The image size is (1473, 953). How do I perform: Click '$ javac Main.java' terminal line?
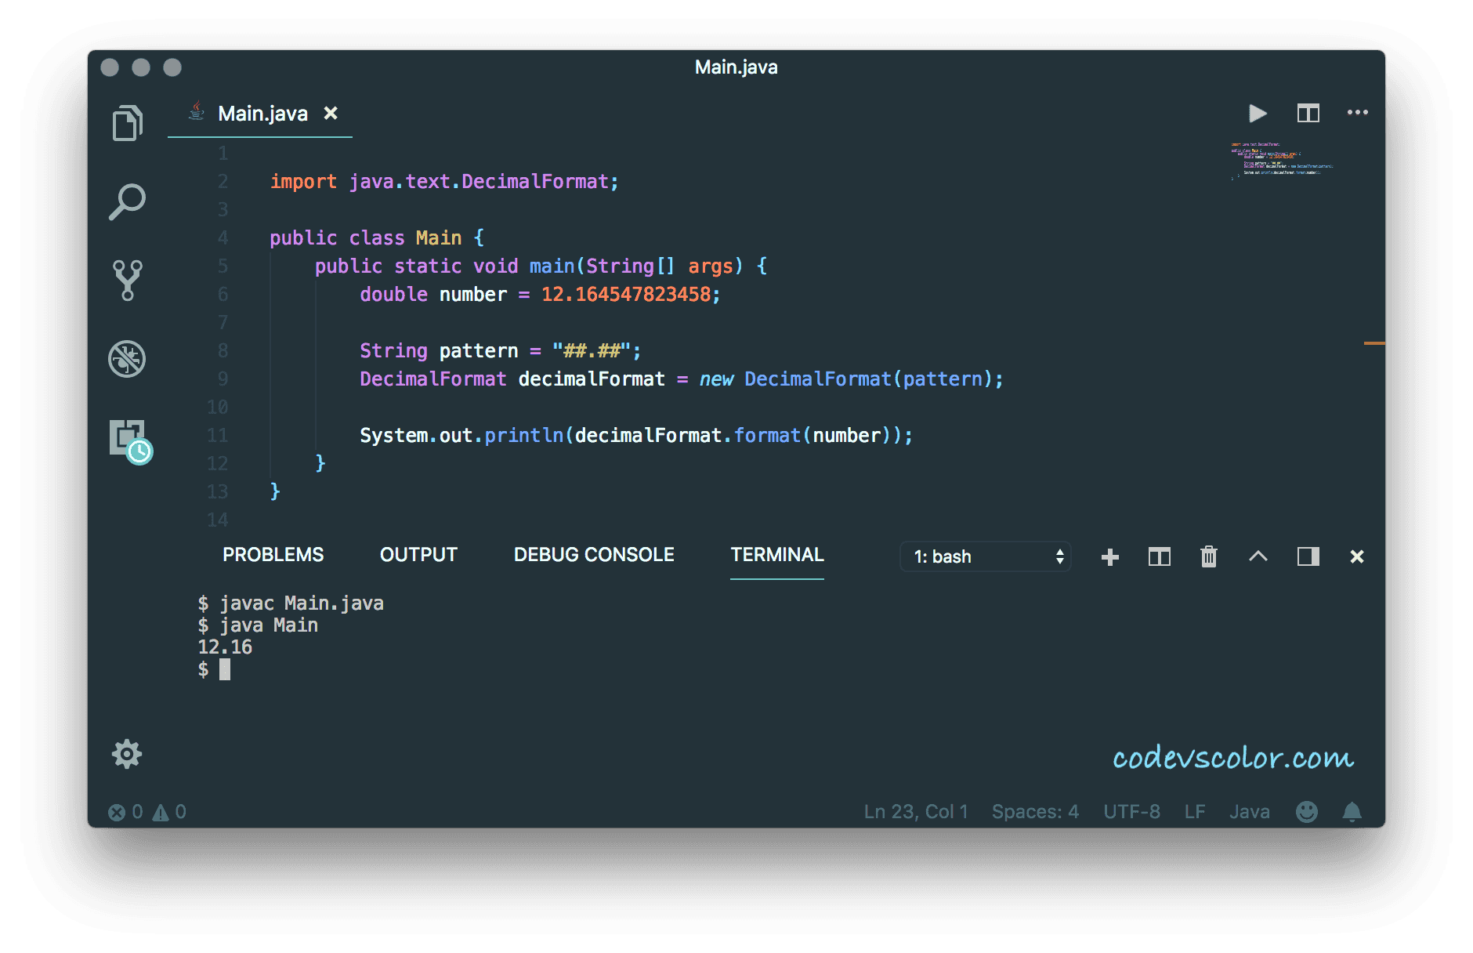pos(291,603)
